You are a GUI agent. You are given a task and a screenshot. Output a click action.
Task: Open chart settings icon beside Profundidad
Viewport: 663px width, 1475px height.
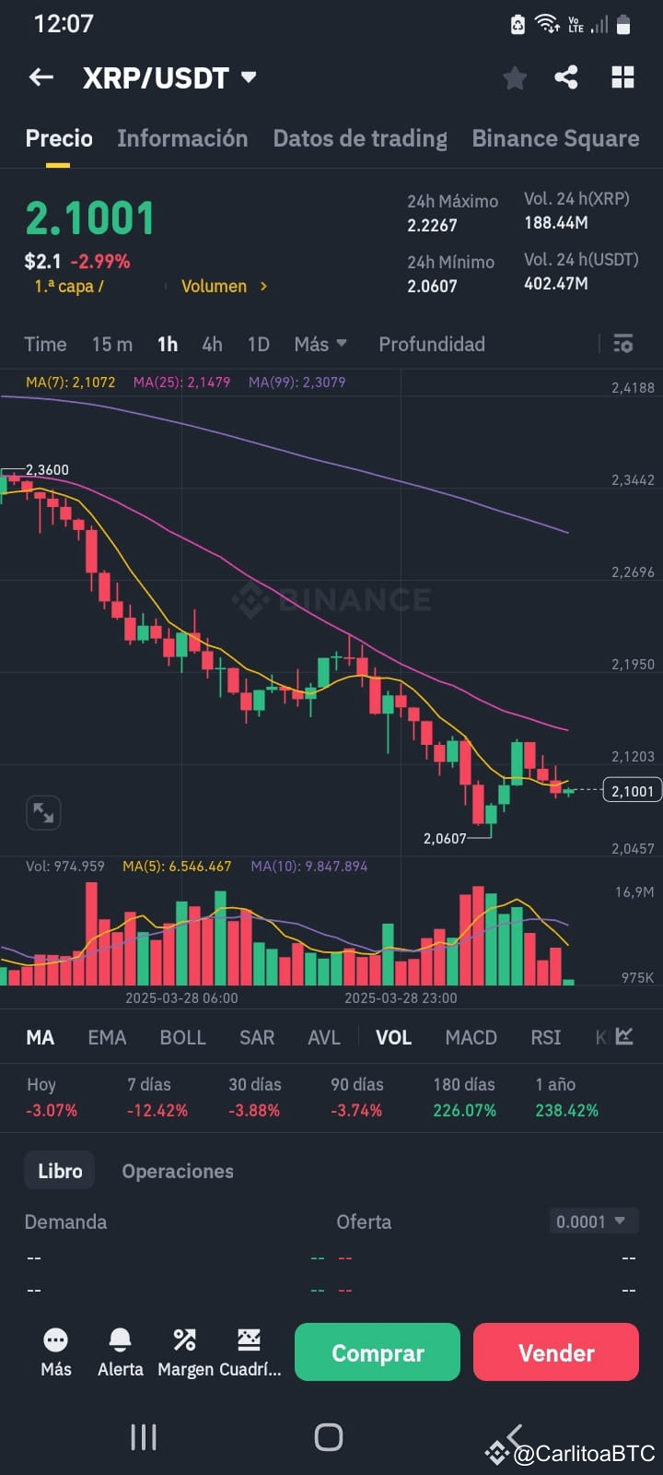623,344
